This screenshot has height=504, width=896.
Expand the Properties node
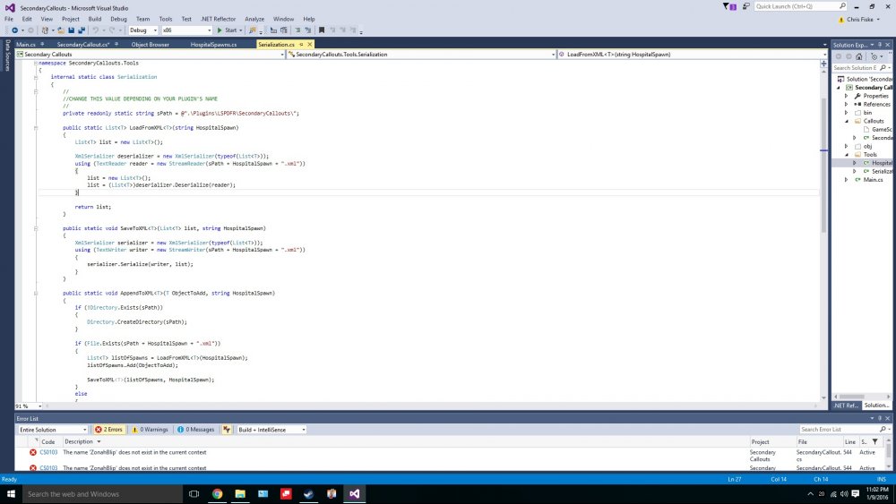(847, 96)
